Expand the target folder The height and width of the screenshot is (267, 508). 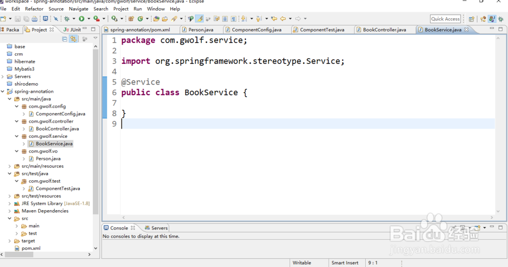9,241
